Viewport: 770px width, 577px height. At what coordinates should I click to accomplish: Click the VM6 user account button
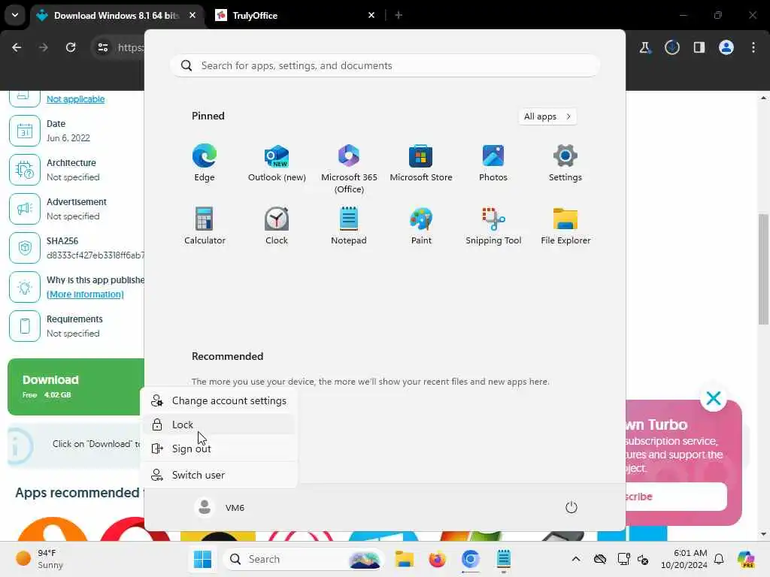click(220, 507)
